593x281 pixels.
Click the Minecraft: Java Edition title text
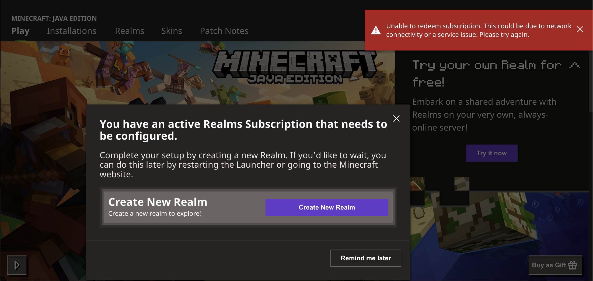tap(54, 18)
